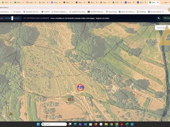Open the Agent Pricing bookmark
This screenshot has width=170, height=127.
78,12
